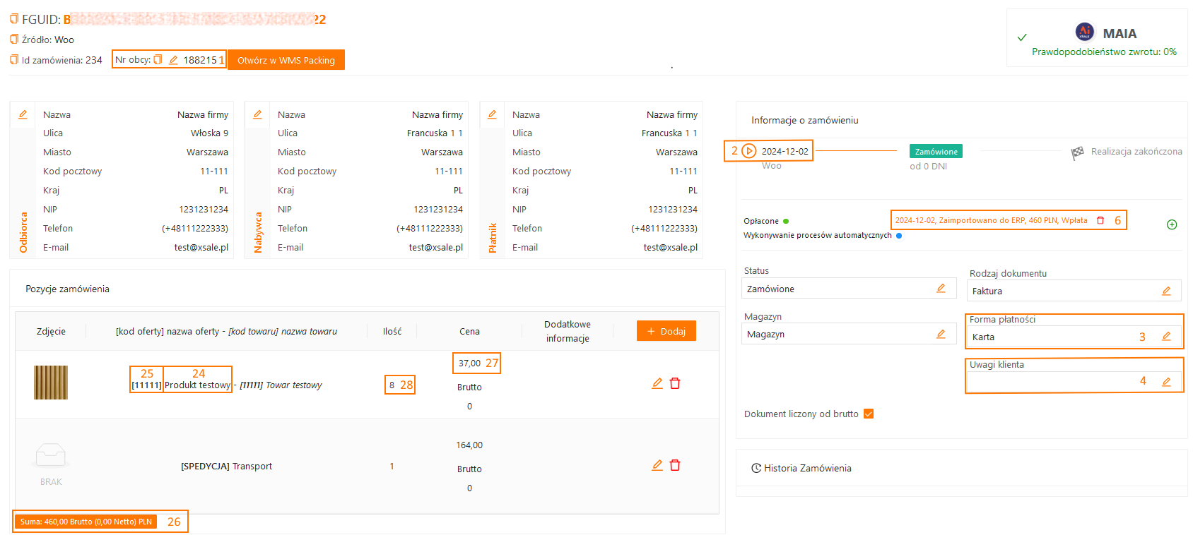Click the Produkt testowy product thumbnail
Screen dimensions: 1193x535
[51, 383]
